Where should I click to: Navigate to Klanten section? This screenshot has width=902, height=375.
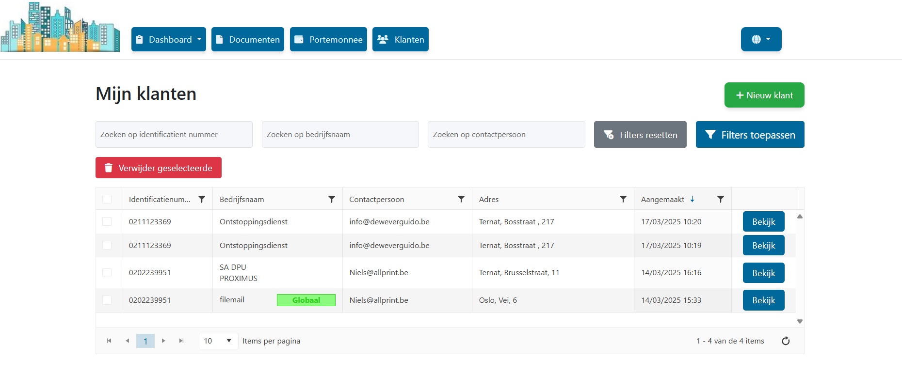point(401,39)
